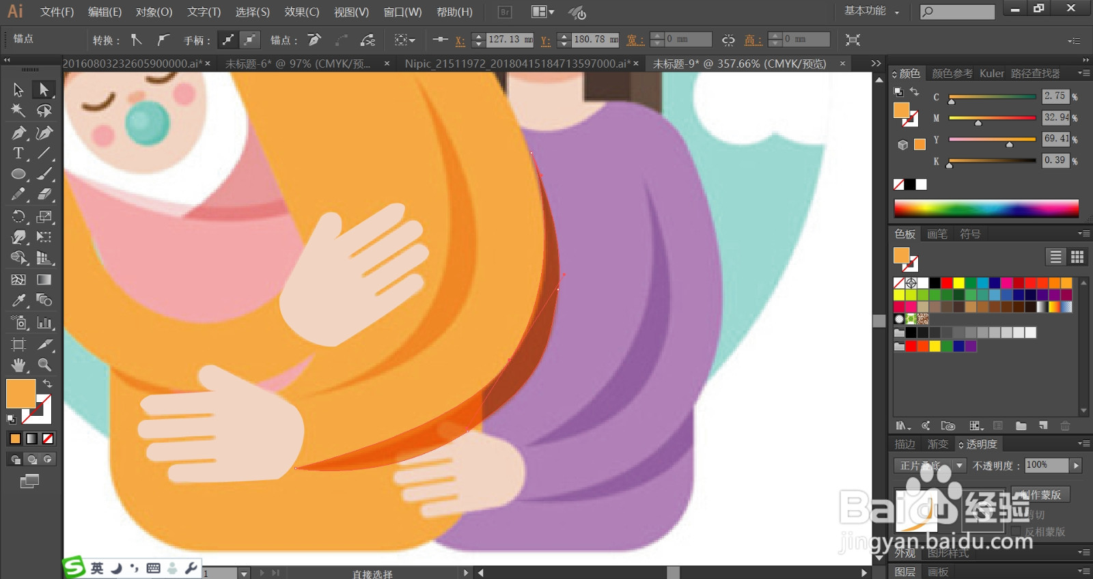Set toolbox paint mode to None

[x=48, y=439]
